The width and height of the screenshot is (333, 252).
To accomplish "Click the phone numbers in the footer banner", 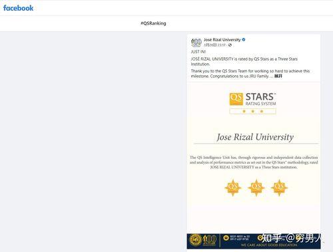I will (x=240, y=238).
